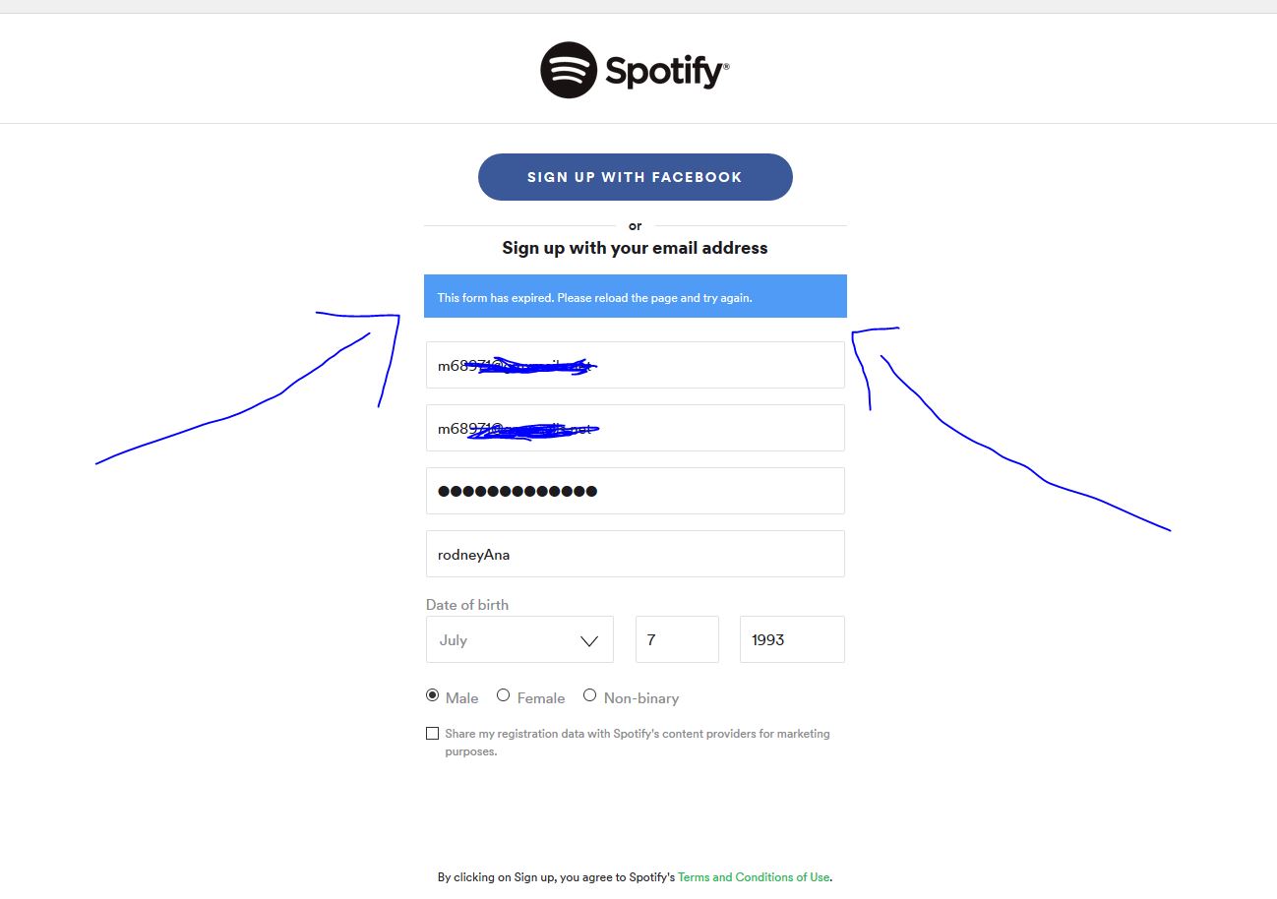Click the dropdown chevron in the month selector

[589, 640]
